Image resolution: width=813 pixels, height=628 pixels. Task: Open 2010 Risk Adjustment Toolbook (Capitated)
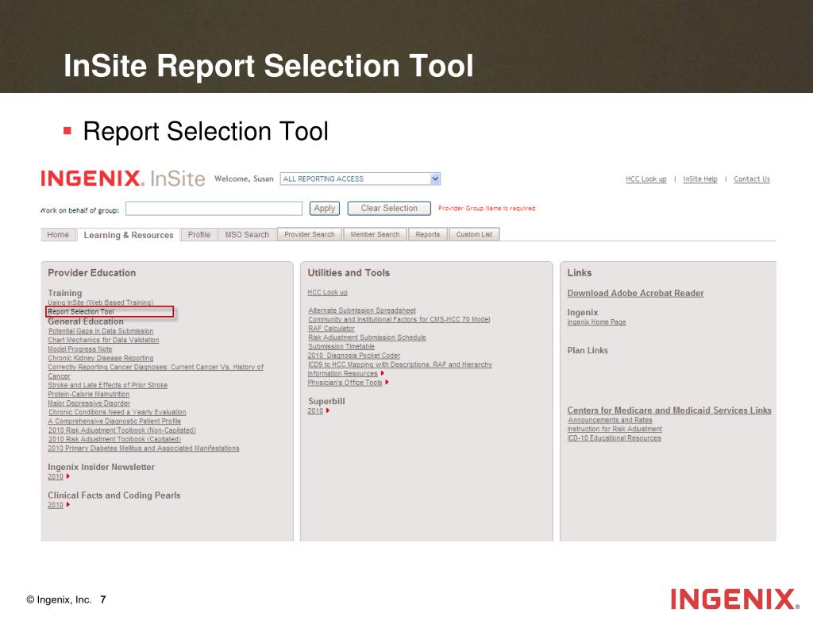tap(114, 439)
